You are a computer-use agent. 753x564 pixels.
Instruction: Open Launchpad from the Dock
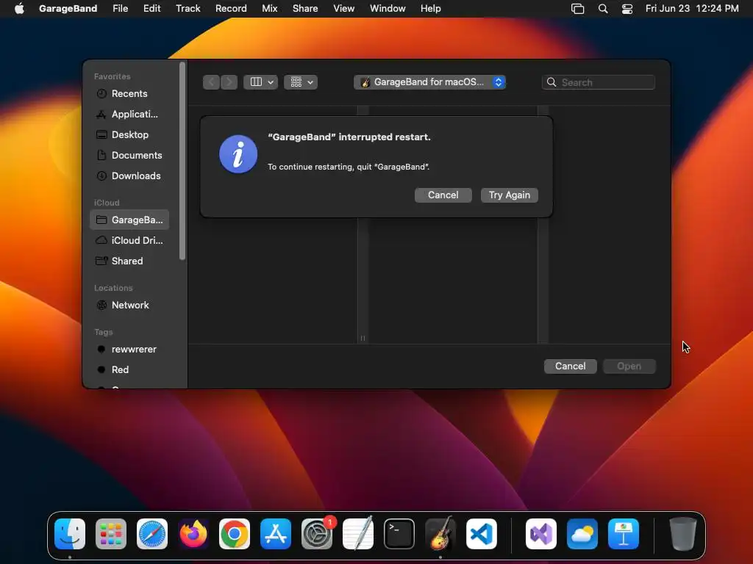111,535
